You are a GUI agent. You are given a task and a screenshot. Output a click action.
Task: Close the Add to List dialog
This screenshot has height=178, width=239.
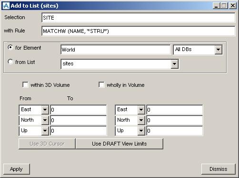click(233, 6)
